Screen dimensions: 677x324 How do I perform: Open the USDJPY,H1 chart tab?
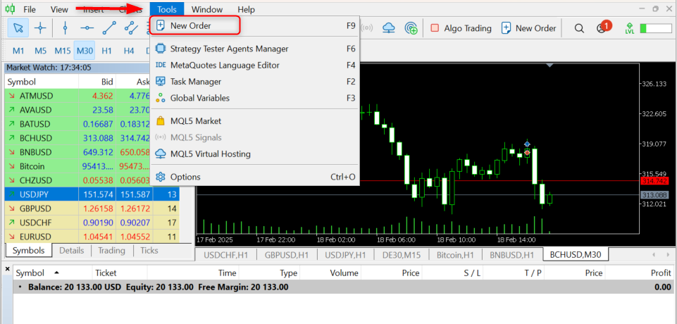346,254
